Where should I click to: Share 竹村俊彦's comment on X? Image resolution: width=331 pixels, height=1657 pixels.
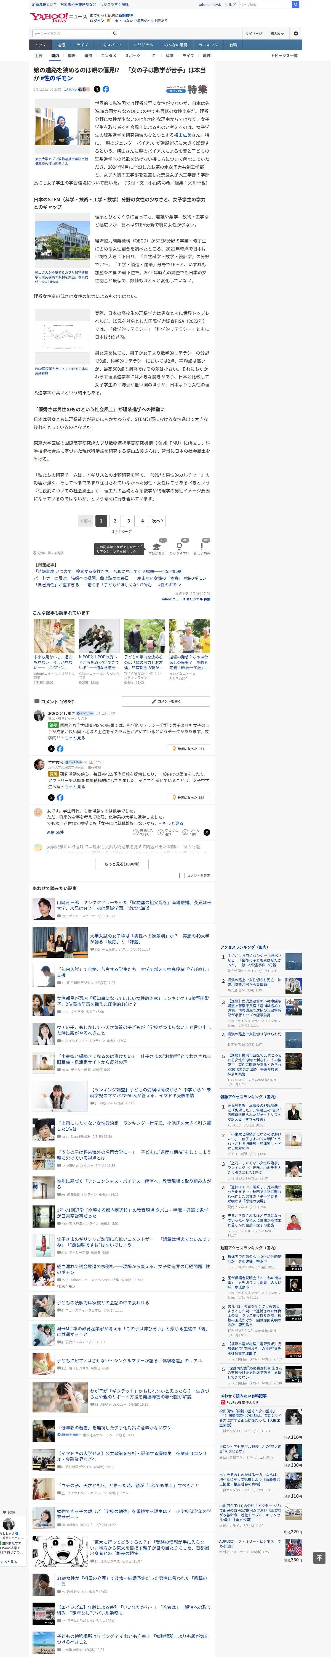click(51, 797)
